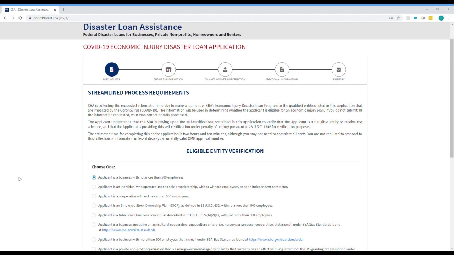Click the dark circle extension icon
This screenshot has height=255, width=454.
pyautogui.click(x=423, y=18)
